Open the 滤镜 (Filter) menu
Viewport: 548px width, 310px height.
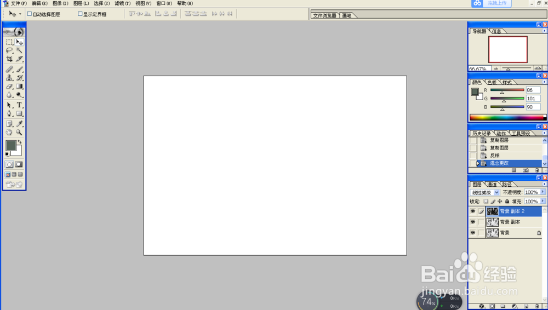point(123,3)
